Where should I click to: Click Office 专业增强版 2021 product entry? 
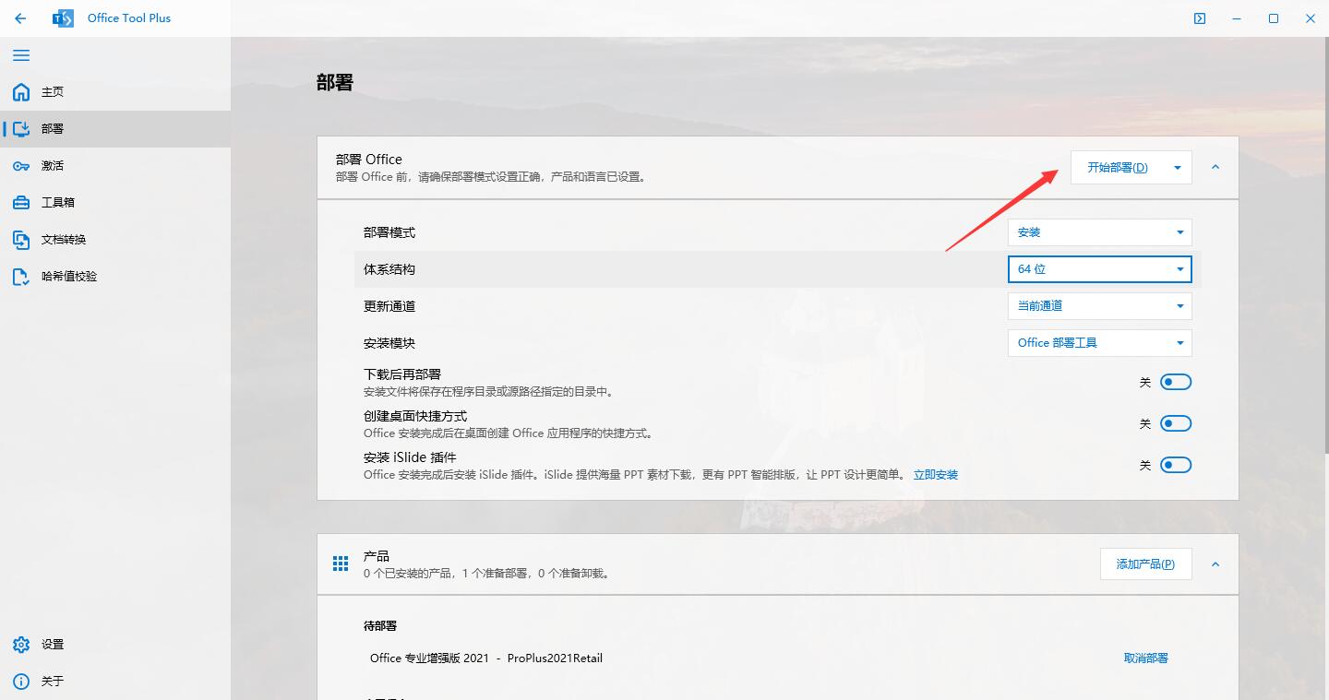(x=486, y=658)
